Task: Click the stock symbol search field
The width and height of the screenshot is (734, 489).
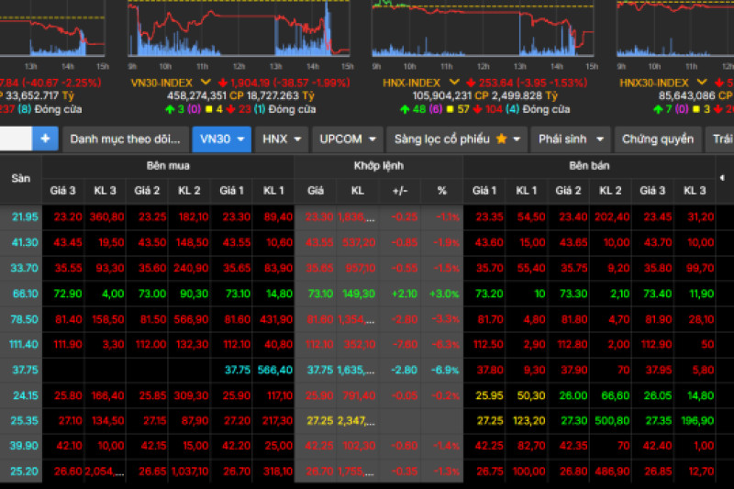Action: pyautogui.click(x=16, y=139)
